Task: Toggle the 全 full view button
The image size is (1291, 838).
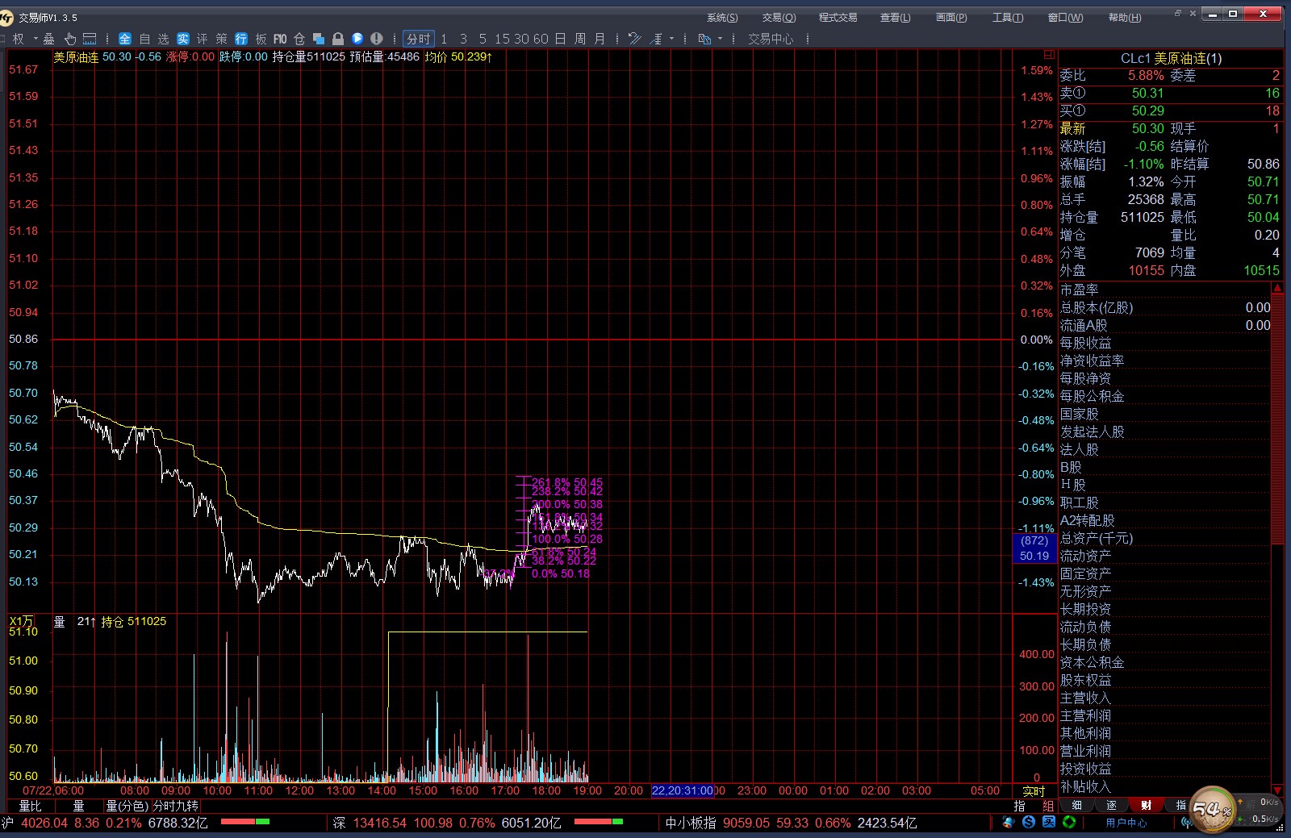Action: coord(125,39)
